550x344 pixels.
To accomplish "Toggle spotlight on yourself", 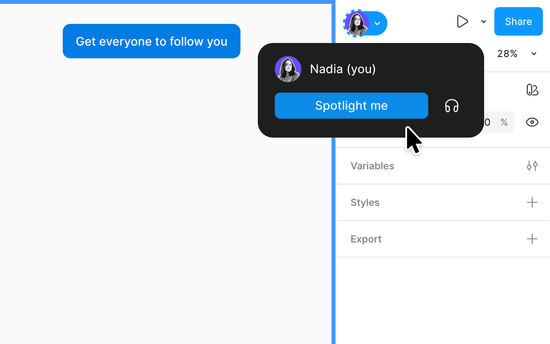I will point(351,105).
